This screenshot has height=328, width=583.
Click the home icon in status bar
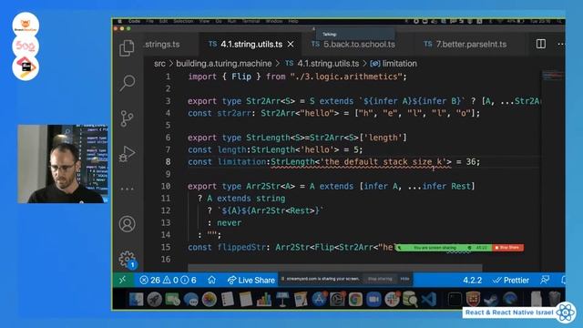pos(211,280)
